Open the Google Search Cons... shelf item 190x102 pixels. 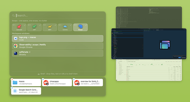[26, 91]
